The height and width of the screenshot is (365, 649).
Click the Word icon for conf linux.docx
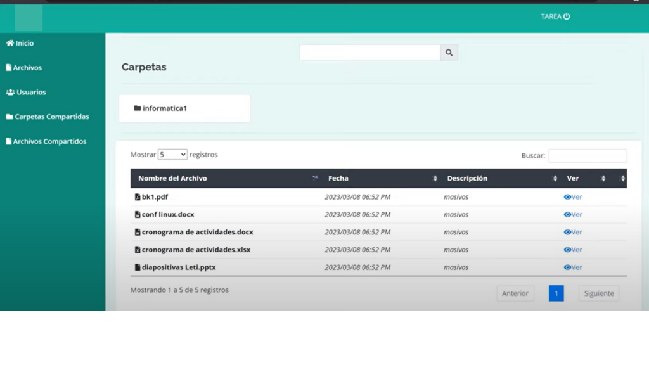[138, 215]
